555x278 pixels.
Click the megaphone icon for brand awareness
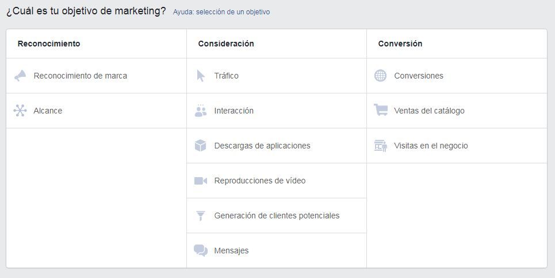coord(20,76)
